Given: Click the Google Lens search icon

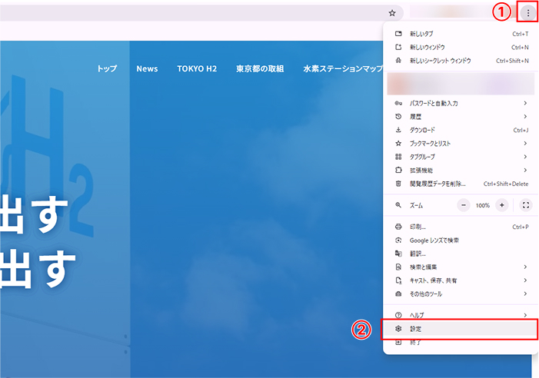Looking at the screenshot, I should click(398, 240).
